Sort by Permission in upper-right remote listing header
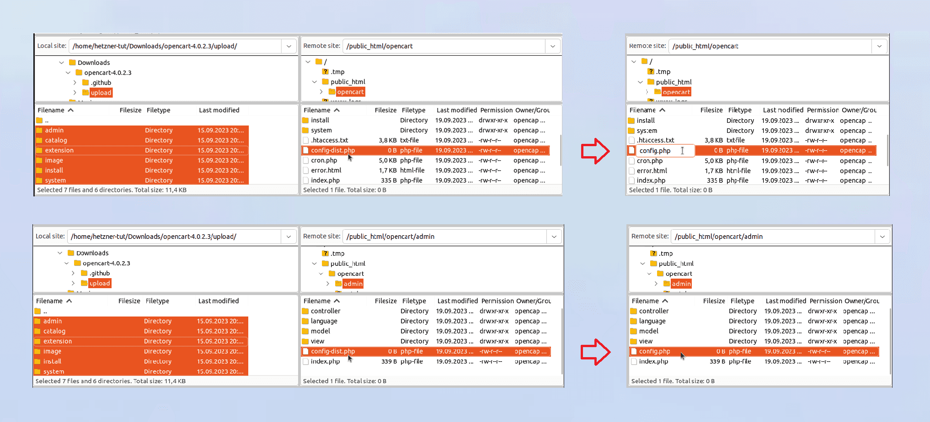Screen dimensions: 930x422 click(x=823, y=110)
